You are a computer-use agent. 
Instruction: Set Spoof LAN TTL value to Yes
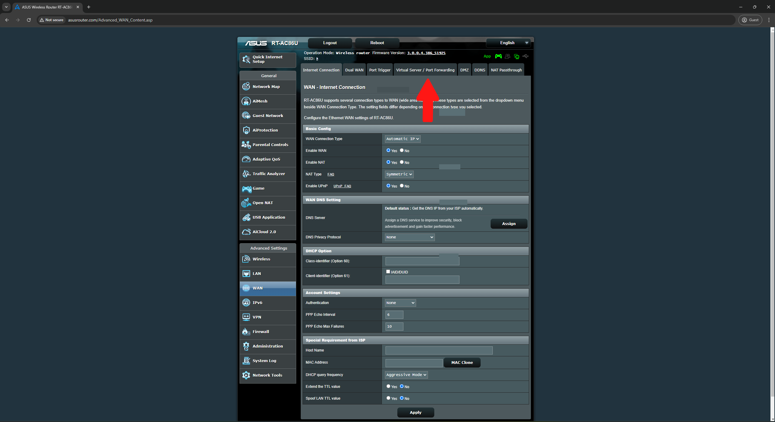click(x=388, y=398)
